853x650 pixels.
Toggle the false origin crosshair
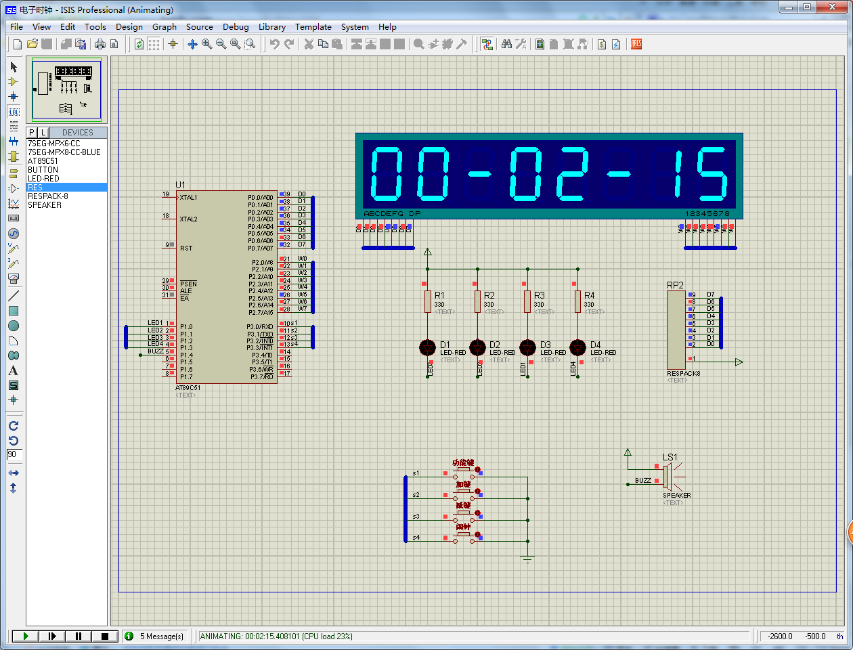[173, 44]
